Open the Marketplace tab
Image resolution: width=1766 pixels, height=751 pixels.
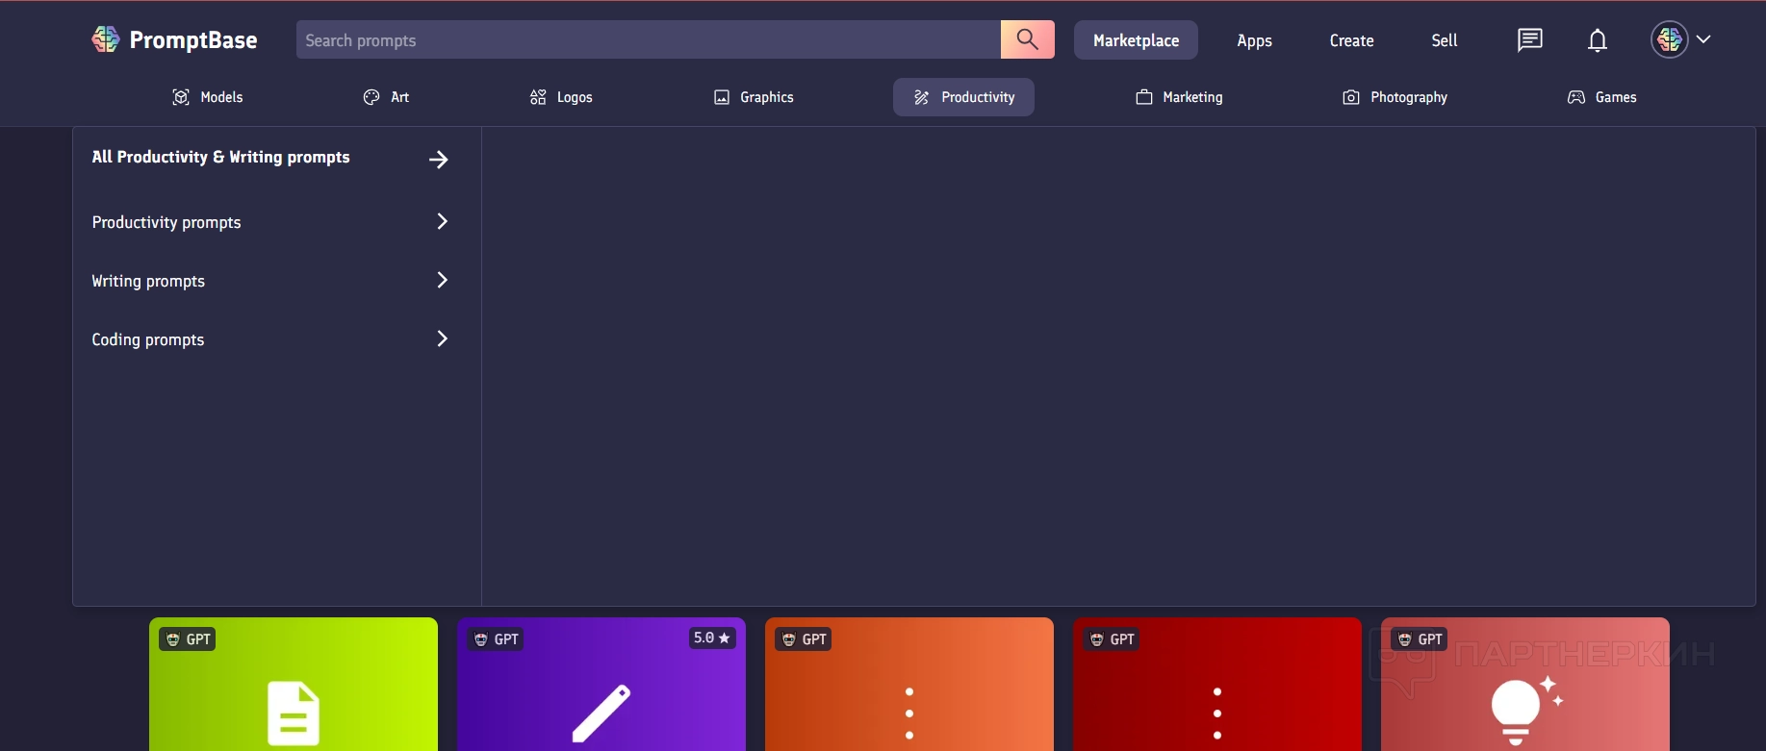point(1136,40)
